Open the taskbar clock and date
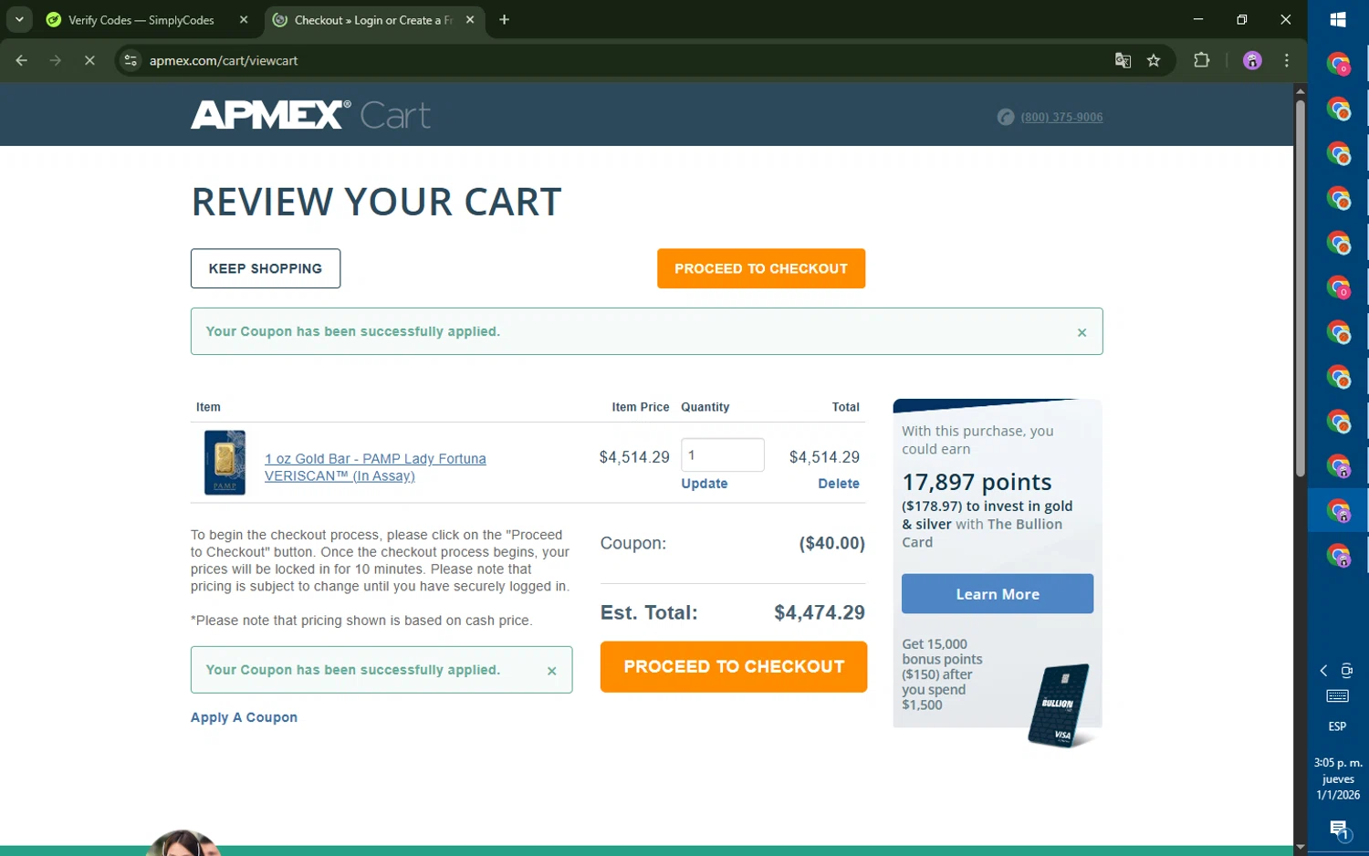The width and height of the screenshot is (1369, 856). (1338, 778)
